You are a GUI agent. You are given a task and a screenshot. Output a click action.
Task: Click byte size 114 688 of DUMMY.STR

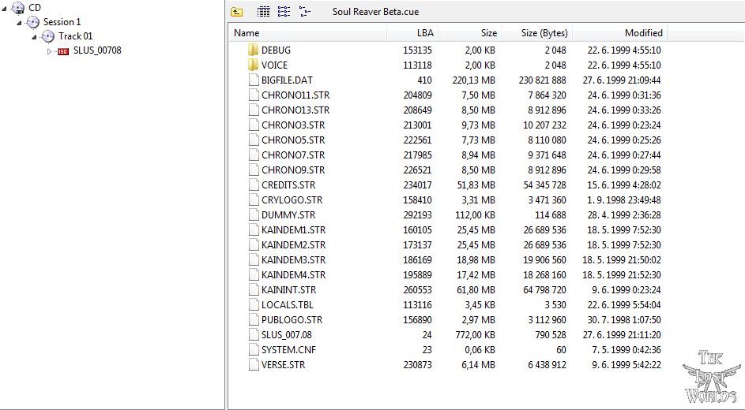pyautogui.click(x=550, y=214)
